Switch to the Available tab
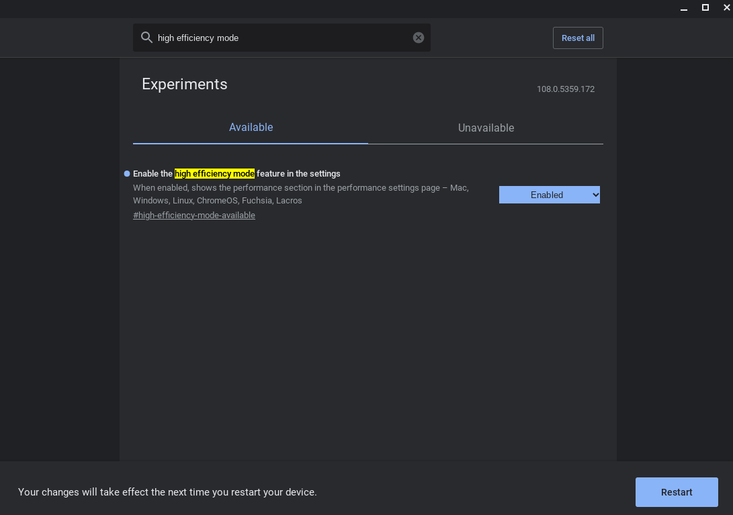 (251, 128)
